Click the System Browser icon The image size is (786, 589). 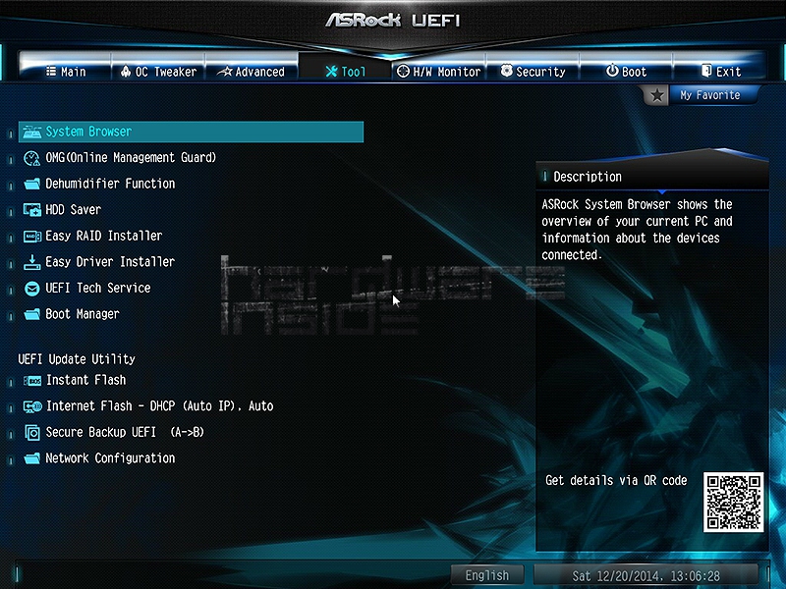pos(32,132)
